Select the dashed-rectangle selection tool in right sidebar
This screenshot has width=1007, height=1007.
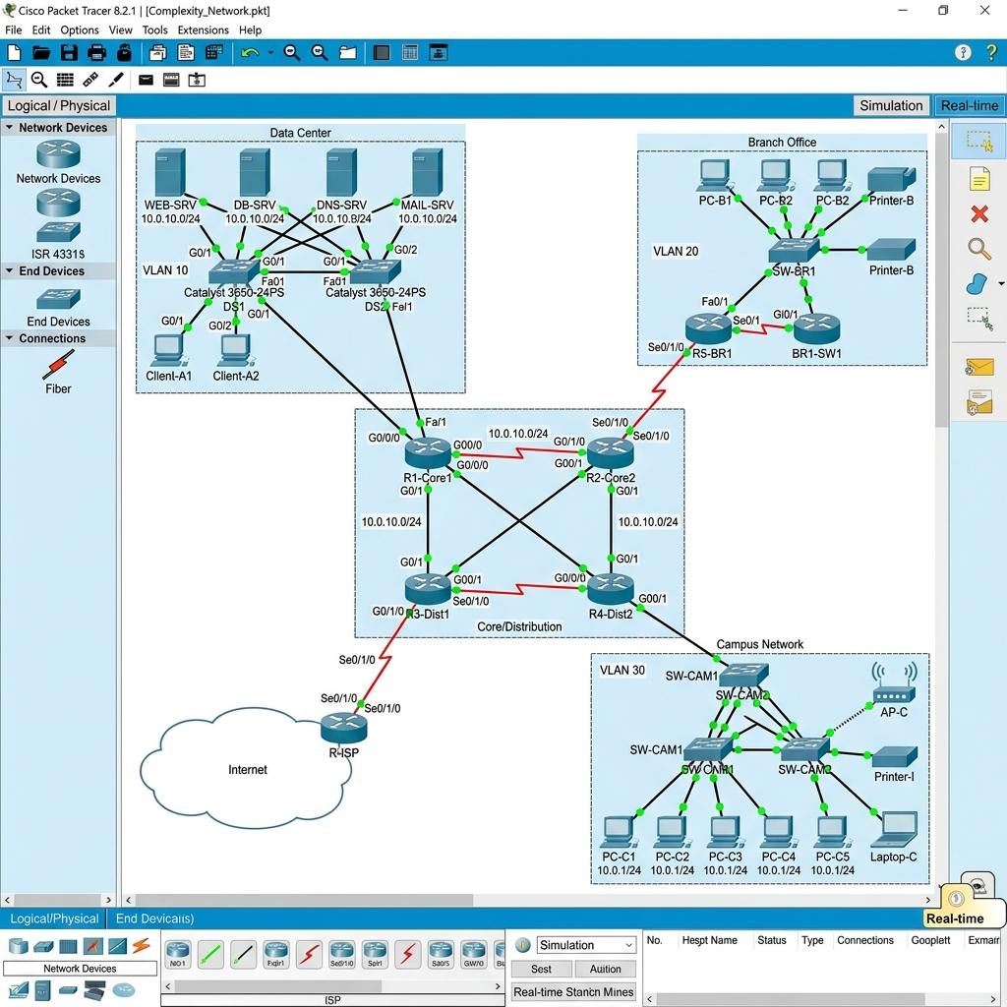(979, 142)
